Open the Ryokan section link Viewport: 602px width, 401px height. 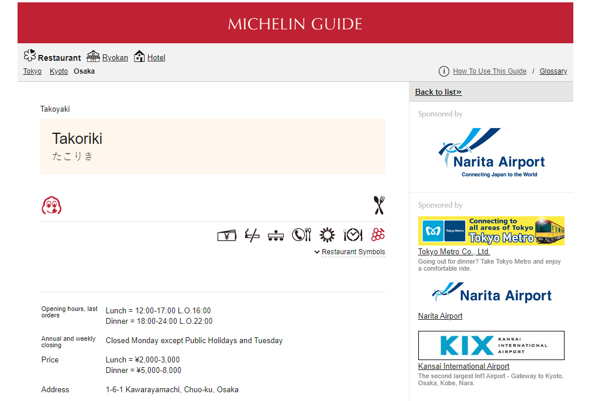tap(115, 58)
